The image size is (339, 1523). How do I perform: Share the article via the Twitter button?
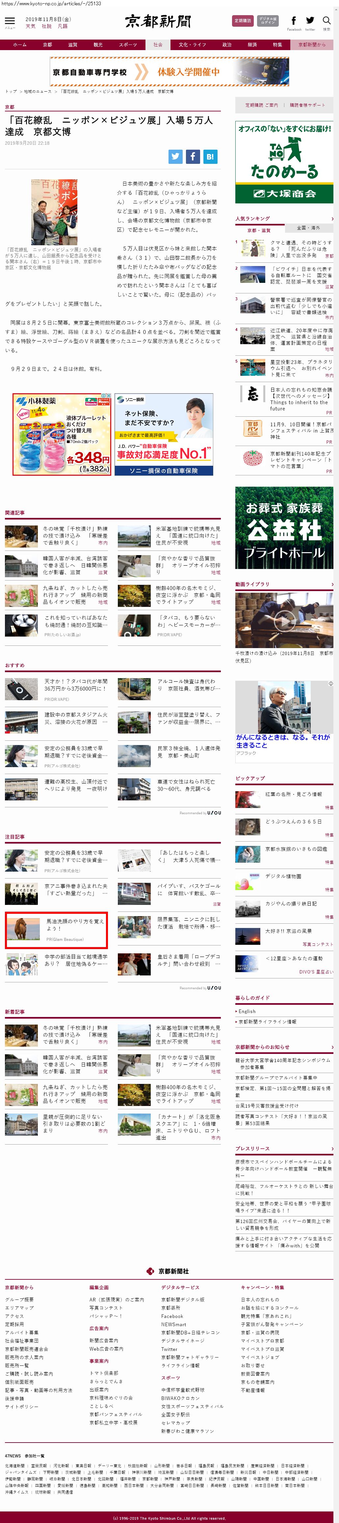175,156
